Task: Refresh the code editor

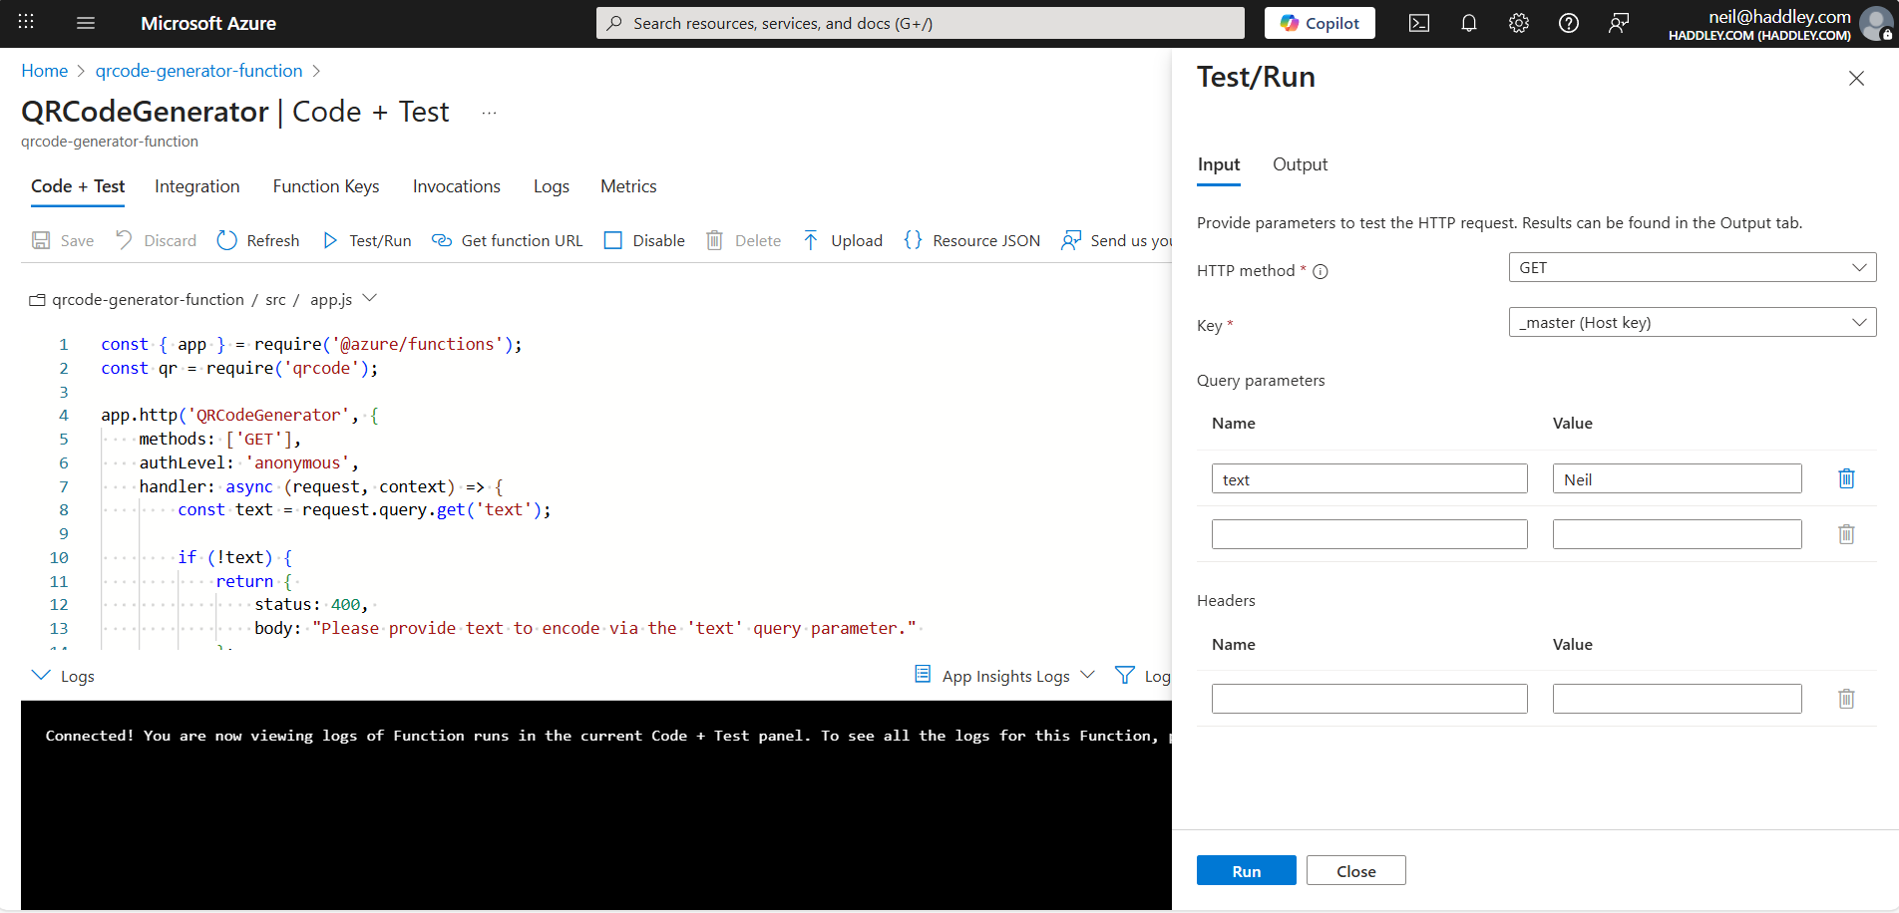Action: click(257, 240)
